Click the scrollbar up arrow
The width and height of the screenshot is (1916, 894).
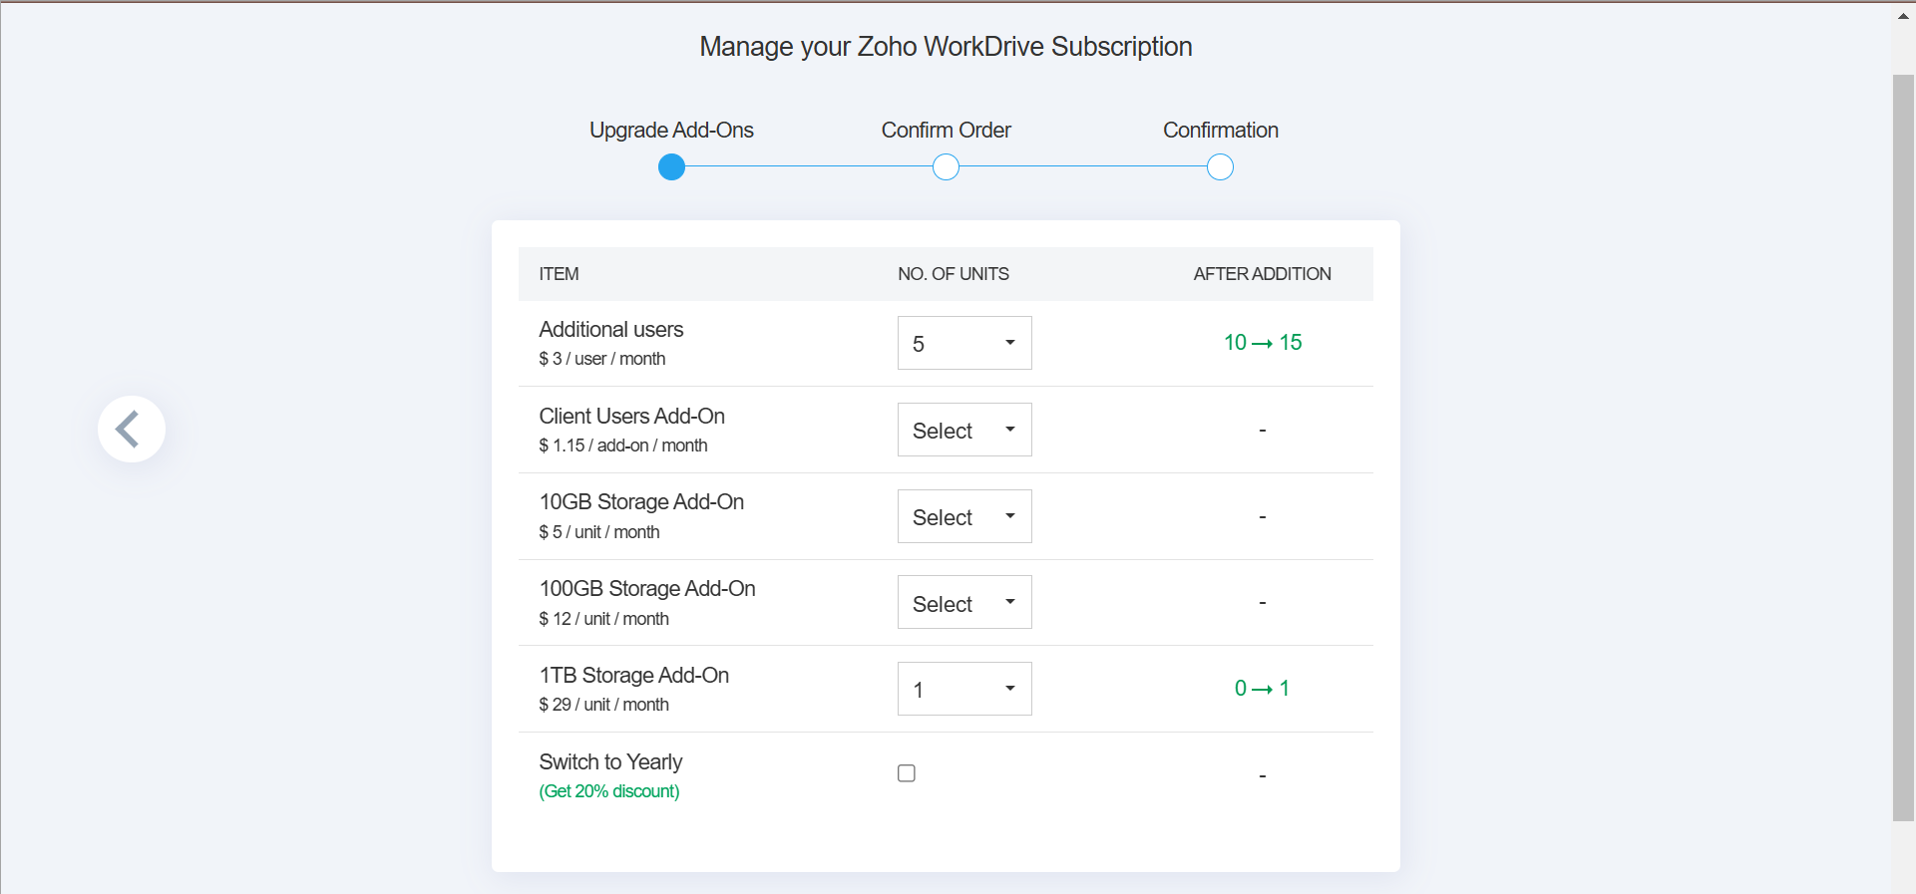point(1903,16)
